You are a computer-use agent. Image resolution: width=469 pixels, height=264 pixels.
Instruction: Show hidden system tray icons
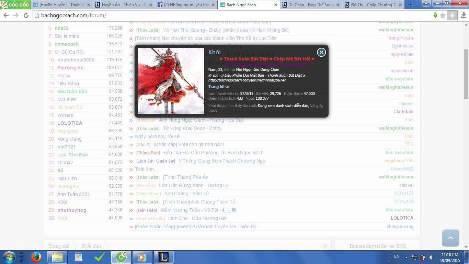[406, 257]
